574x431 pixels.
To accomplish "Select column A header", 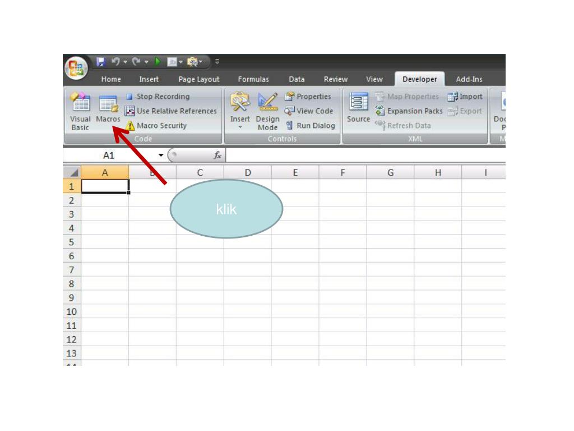I will 105,173.
